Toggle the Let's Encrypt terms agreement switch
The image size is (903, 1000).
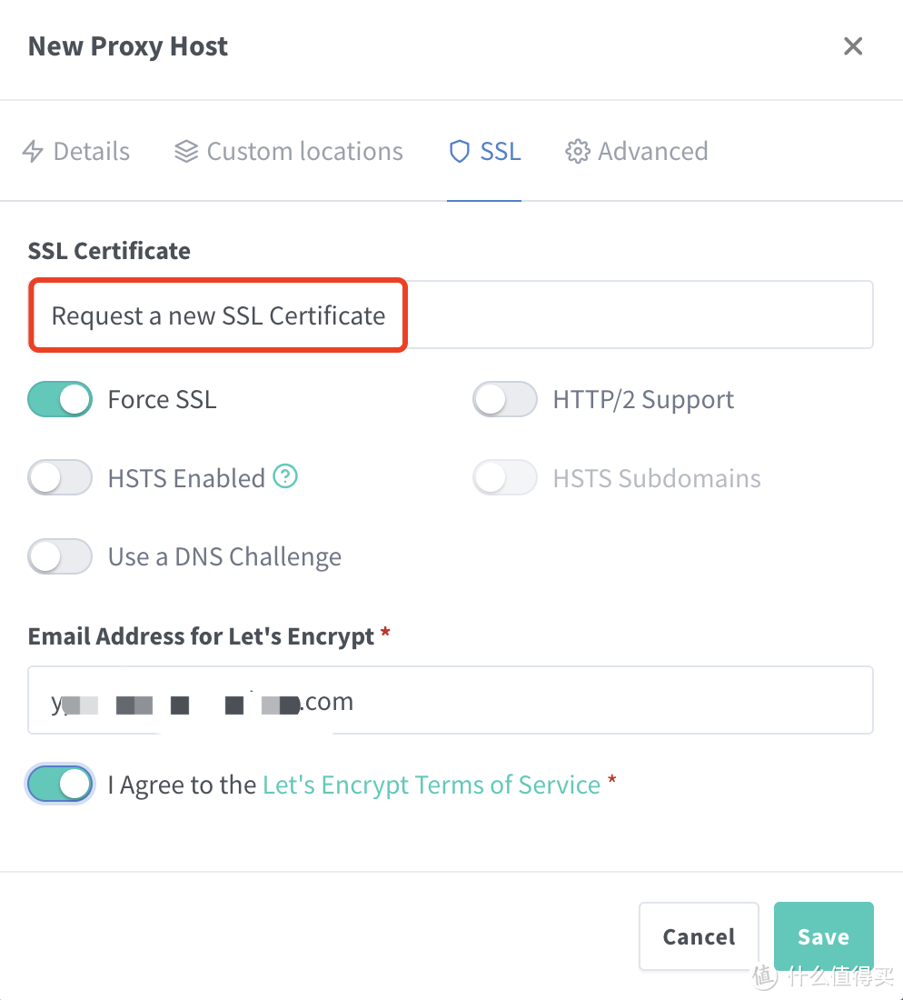60,784
